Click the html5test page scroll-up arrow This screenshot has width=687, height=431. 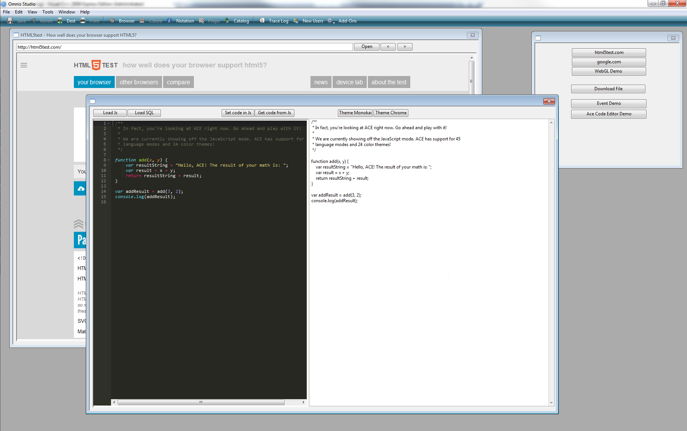(471, 58)
